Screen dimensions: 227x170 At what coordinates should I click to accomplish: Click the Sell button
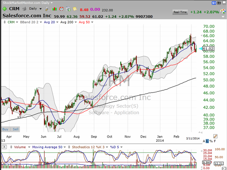click(x=16, y=129)
